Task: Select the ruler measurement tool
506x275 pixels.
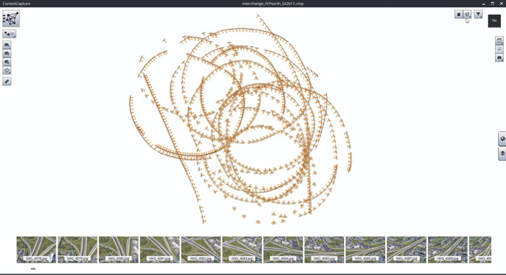Action: (7, 82)
